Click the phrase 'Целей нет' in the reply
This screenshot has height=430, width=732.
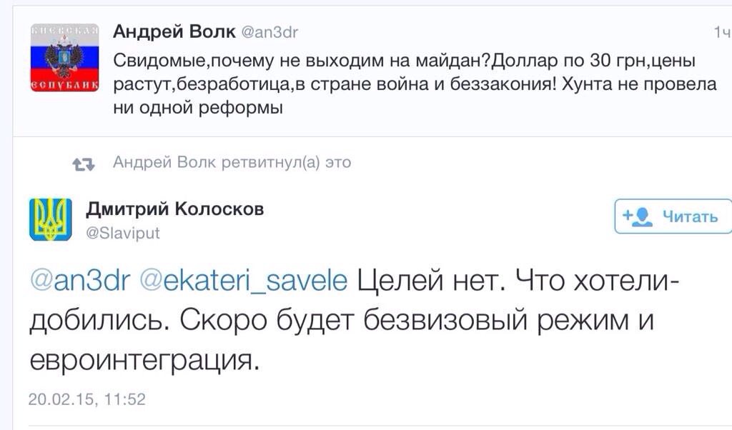click(432, 281)
